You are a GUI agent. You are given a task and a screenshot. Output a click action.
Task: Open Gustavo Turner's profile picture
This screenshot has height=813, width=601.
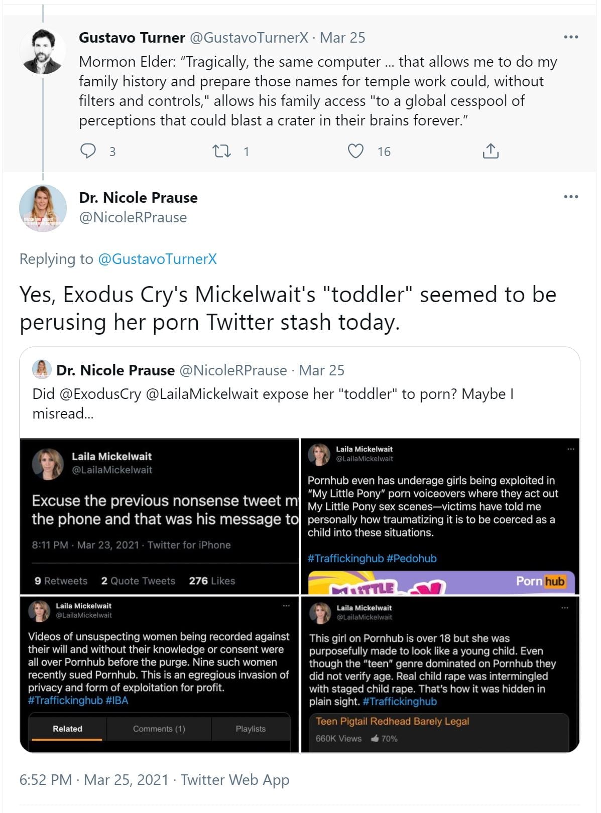click(43, 52)
